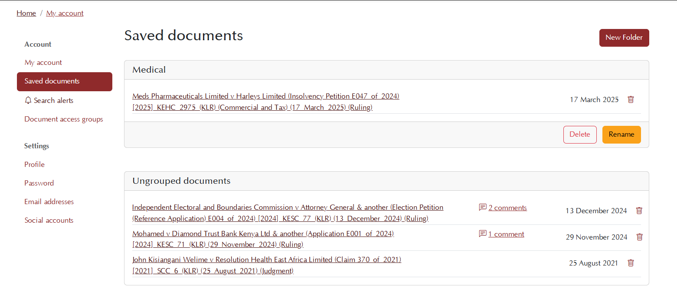Image resolution: width=677 pixels, height=288 pixels.
Task: Select Saved documents in the sidebar
Action: pos(65,81)
